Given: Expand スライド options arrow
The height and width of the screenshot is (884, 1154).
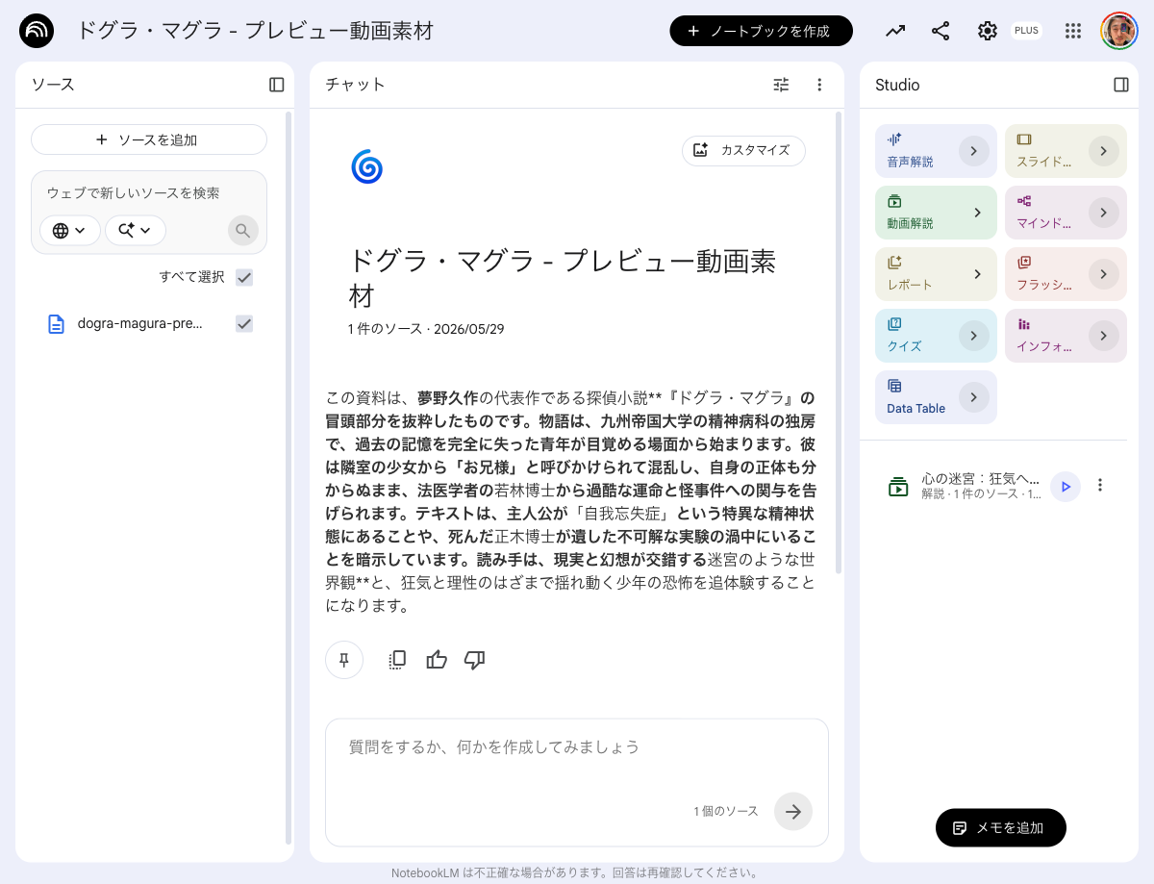Looking at the screenshot, I should click(1104, 151).
